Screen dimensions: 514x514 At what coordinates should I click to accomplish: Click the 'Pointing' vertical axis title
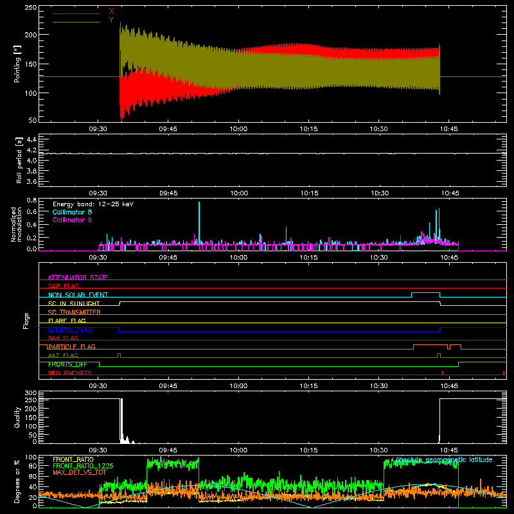17,64
